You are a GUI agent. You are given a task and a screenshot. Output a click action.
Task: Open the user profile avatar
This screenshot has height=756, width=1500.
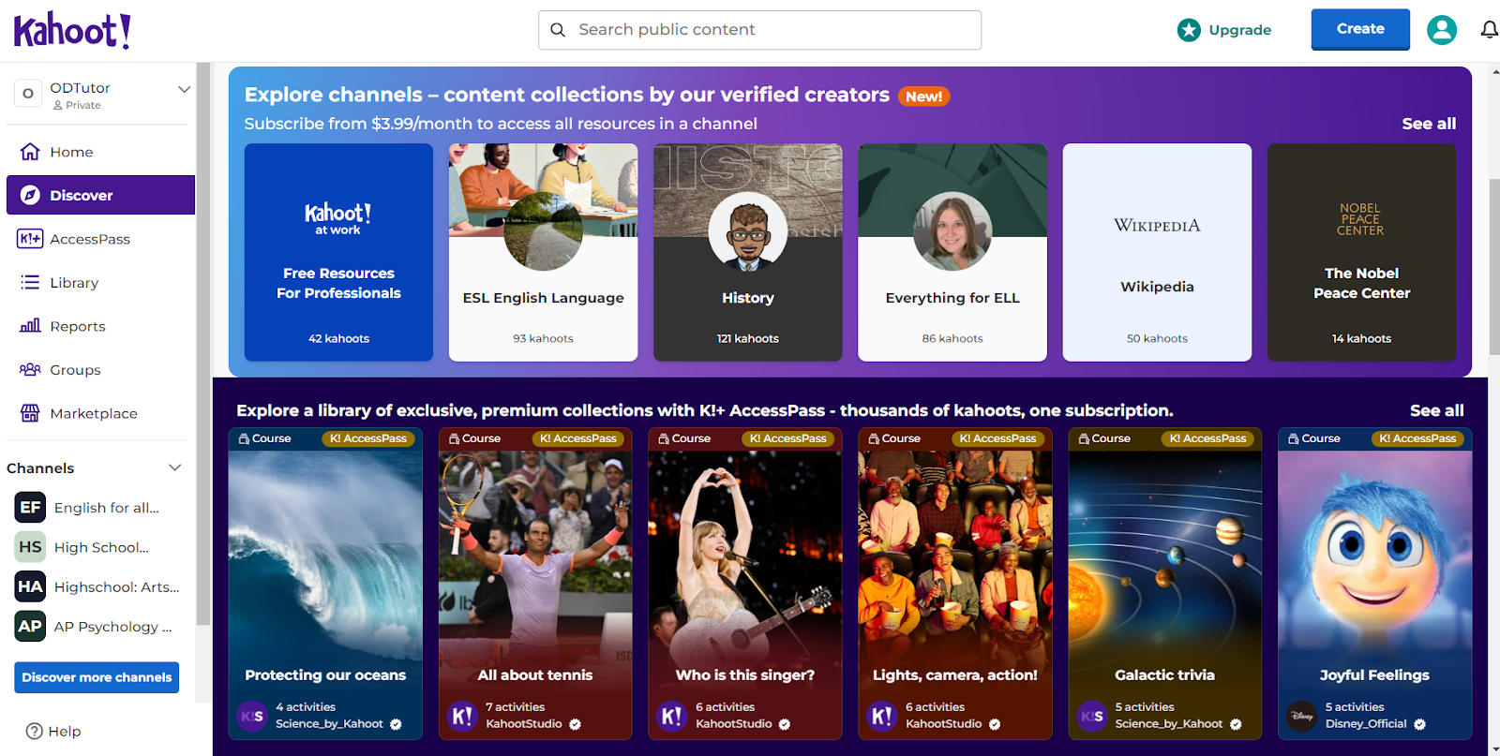point(1442,30)
